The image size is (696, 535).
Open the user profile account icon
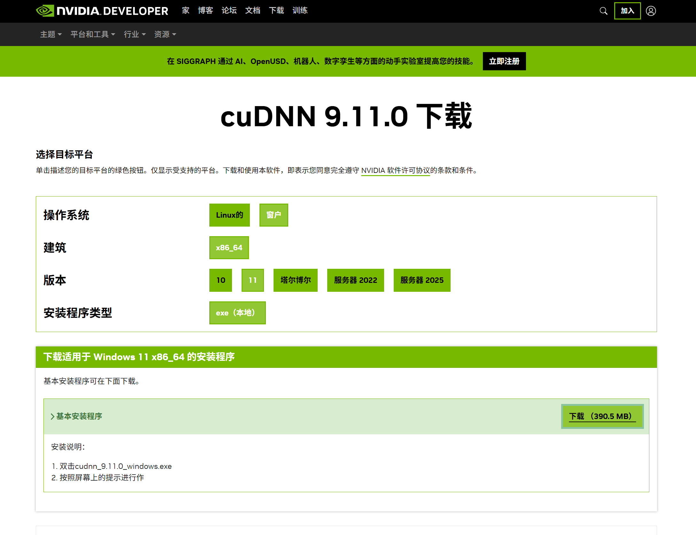651,11
